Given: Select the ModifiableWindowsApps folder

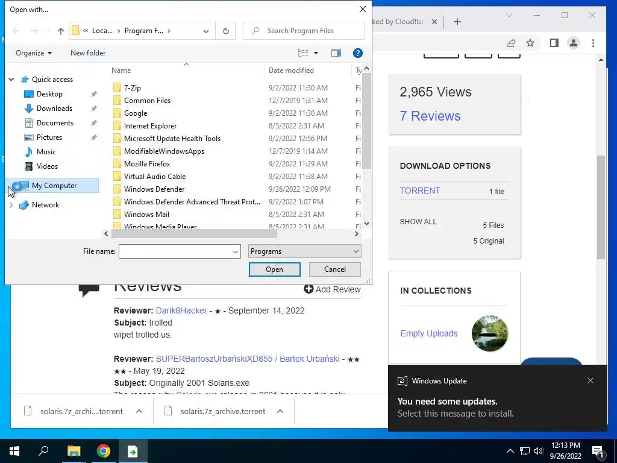Looking at the screenshot, I should (164, 151).
